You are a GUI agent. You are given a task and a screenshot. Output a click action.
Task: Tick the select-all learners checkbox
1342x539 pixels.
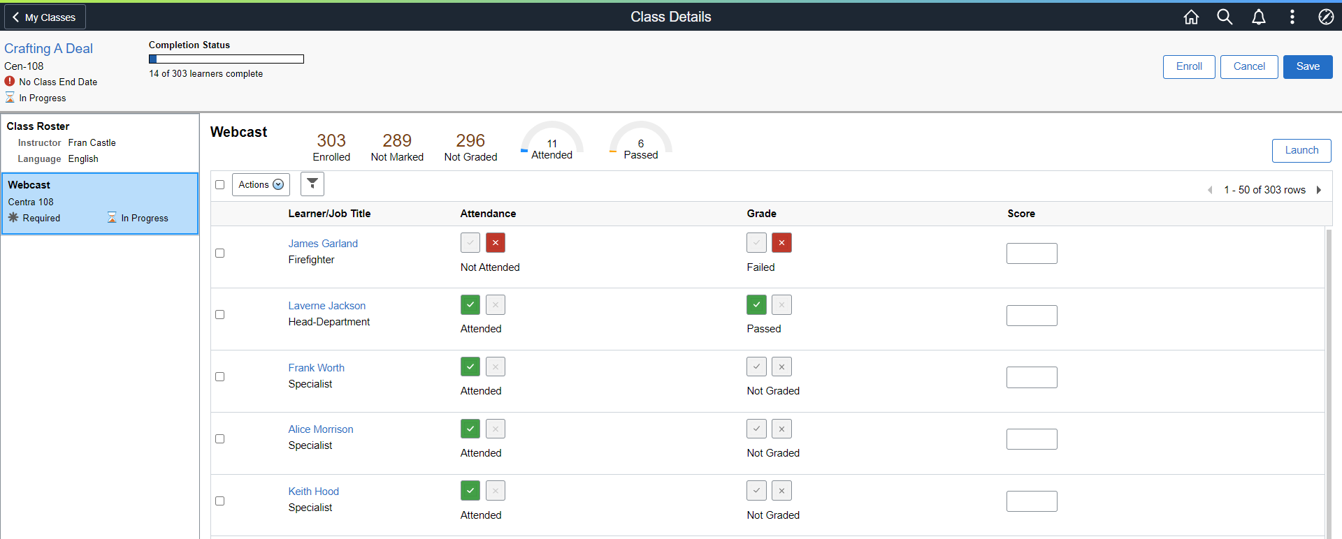(220, 184)
